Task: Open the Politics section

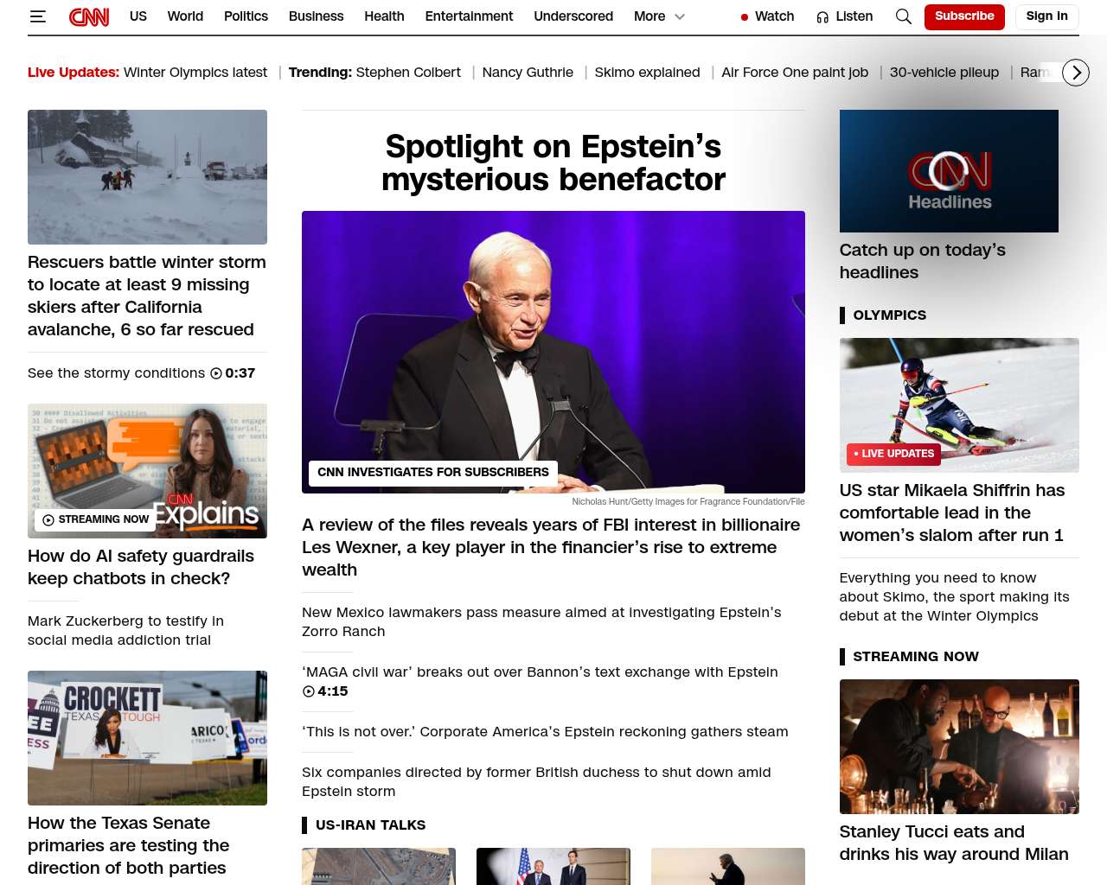Action: click(246, 16)
